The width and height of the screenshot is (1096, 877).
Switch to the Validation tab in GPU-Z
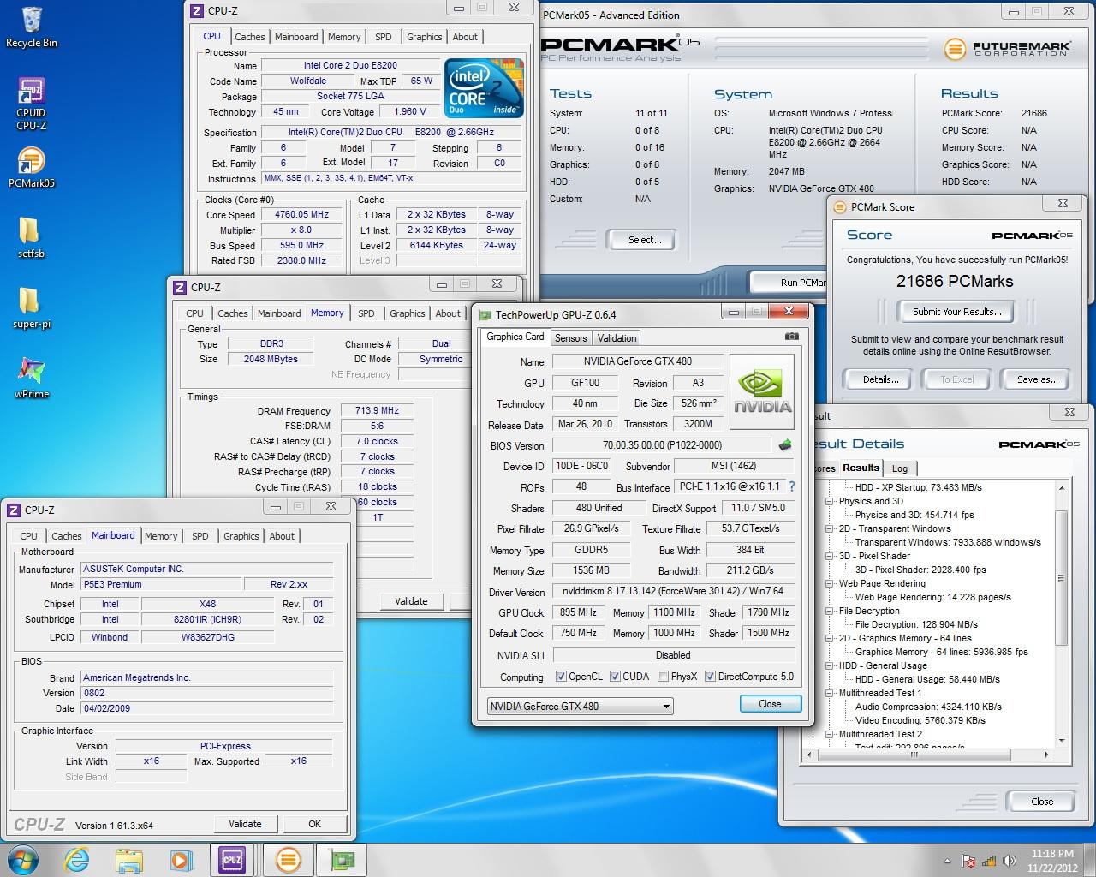(616, 338)
